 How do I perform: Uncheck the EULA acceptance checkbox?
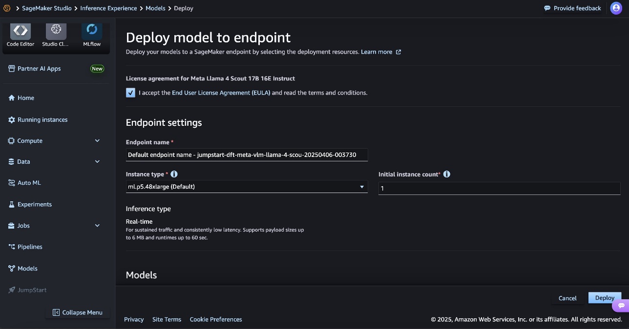[130, 93]
